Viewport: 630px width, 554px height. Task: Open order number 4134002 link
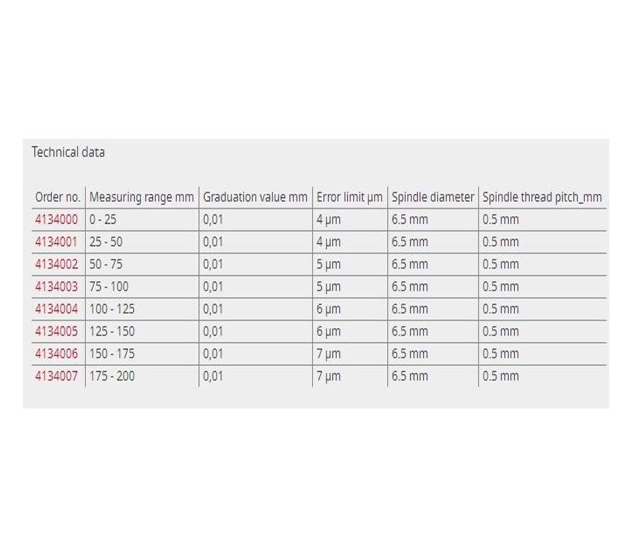(x=56, y=264)
